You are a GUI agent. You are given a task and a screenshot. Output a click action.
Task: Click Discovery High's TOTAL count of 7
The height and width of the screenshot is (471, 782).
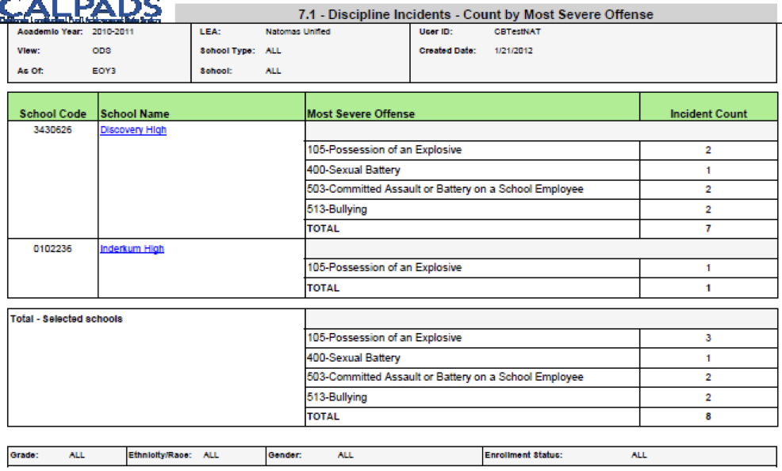[x=707, y=229]
